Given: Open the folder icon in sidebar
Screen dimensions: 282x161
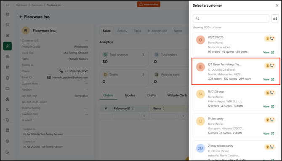Looking at the screenshot, I should [x=8, y=89].
